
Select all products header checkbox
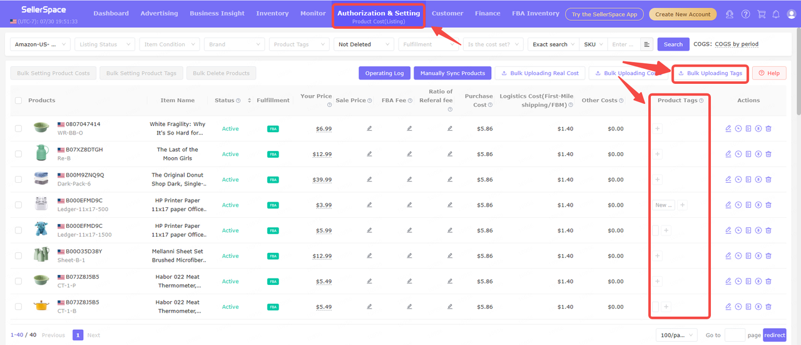click(x=18, y=101)
